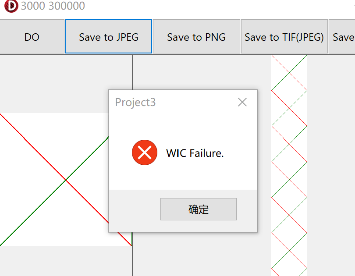
Task: Select the tall narrow zigzag image strip
Action: (289, 165)
